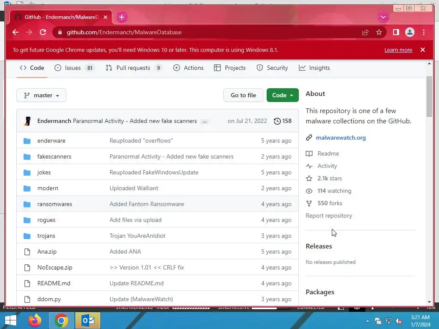Image resolution: width=439 pixels, height=329 pixels.
Task: Open the ransomwares folder
Action: pyautogui.click(x=54, y=204)
